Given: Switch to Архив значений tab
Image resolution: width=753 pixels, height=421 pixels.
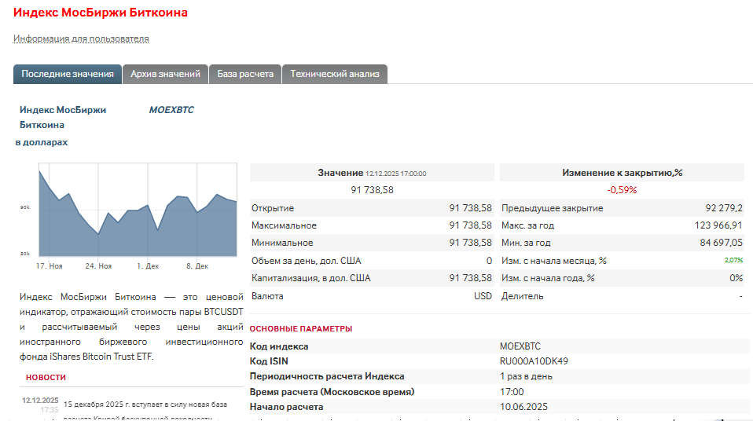Looking at the screenshot, I should point(165,74).
